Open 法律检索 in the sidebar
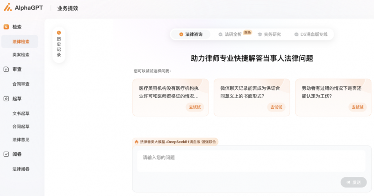The width and height of the screenshot is (374, 196). click(x=21, y=42)
